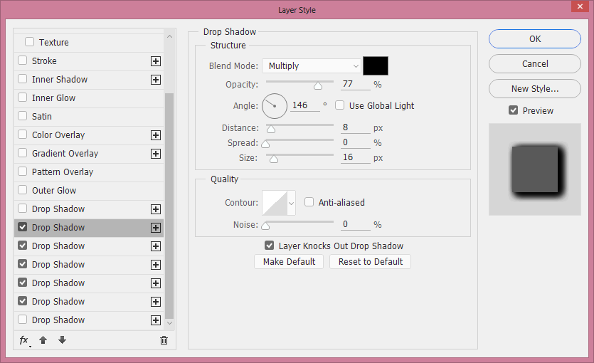Viewport: 594px width, 363px height.
Task: Click the plus icon beside Color Overlay
Action: click(x=156, y=135)
